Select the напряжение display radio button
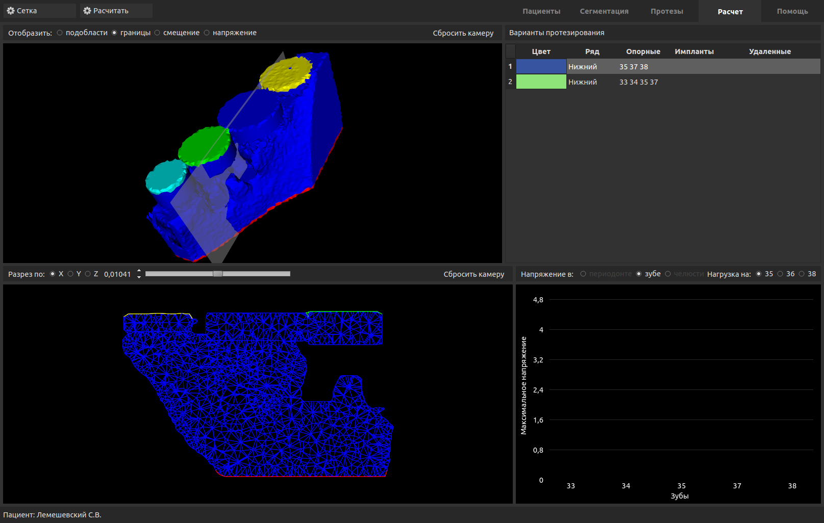This screenshot has height=523, width=824. [x=207, y=33]
